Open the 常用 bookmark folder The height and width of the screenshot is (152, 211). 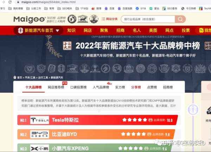click(49, 8)
